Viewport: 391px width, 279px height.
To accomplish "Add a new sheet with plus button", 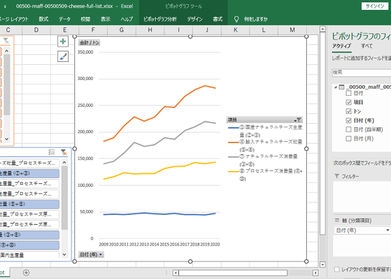I will coord(26,273).
